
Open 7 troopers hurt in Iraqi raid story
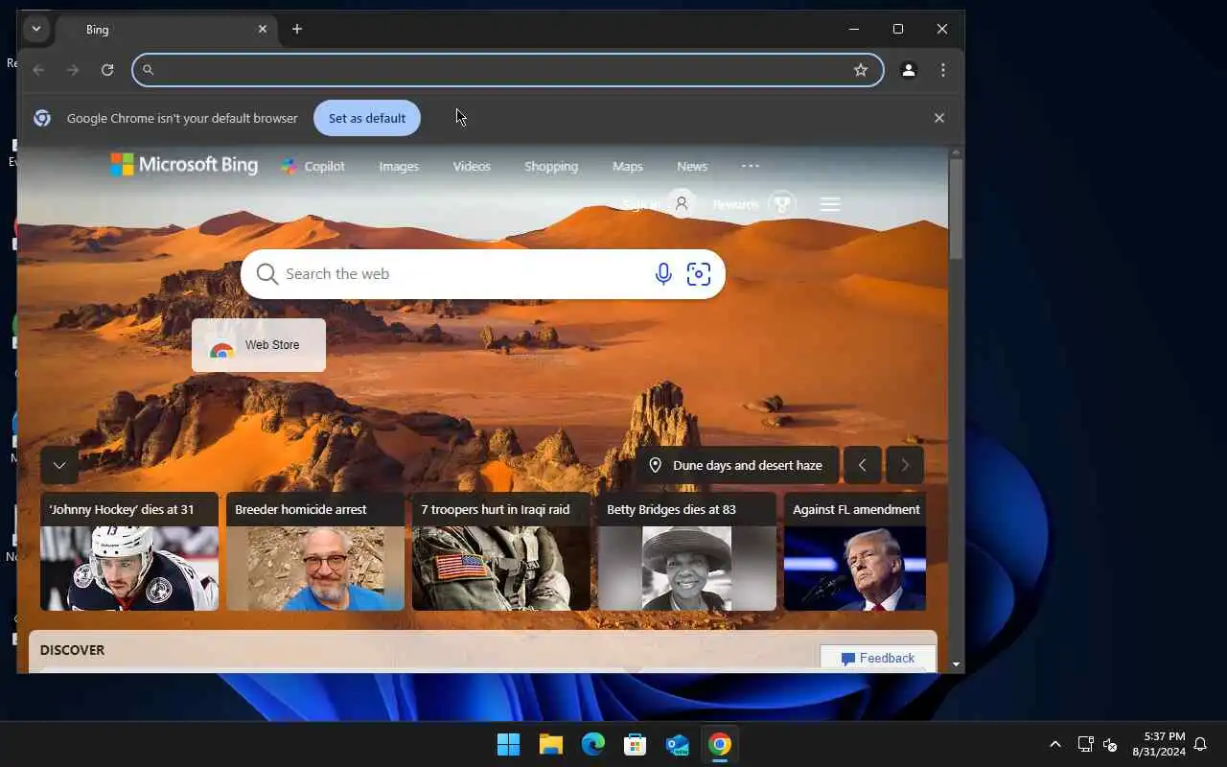pos(501,551)
